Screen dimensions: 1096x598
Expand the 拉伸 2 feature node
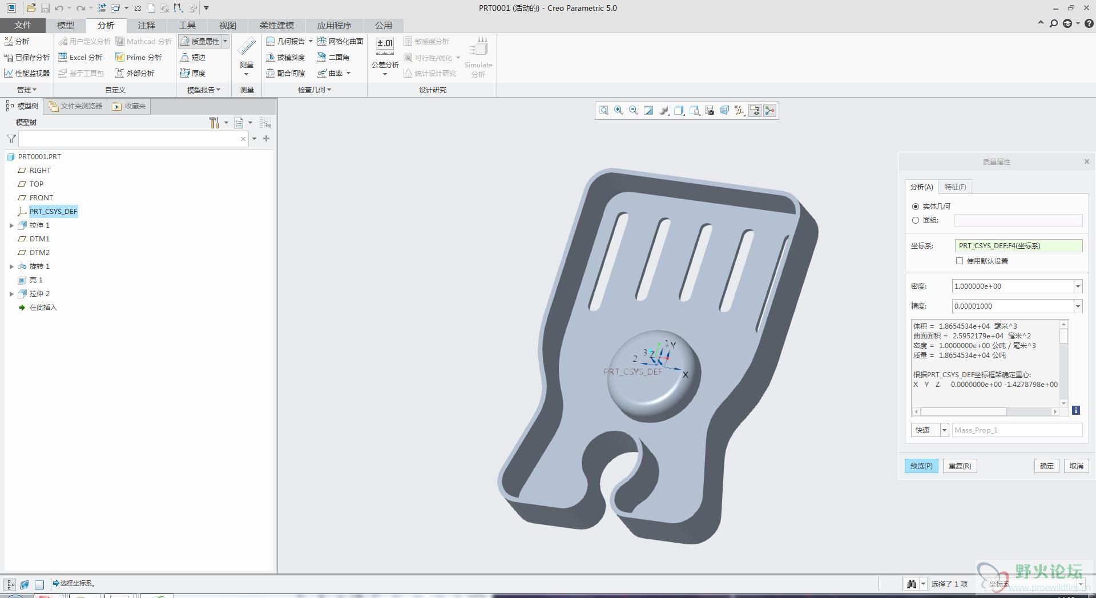pyautogui.click(x=11, y=294)
